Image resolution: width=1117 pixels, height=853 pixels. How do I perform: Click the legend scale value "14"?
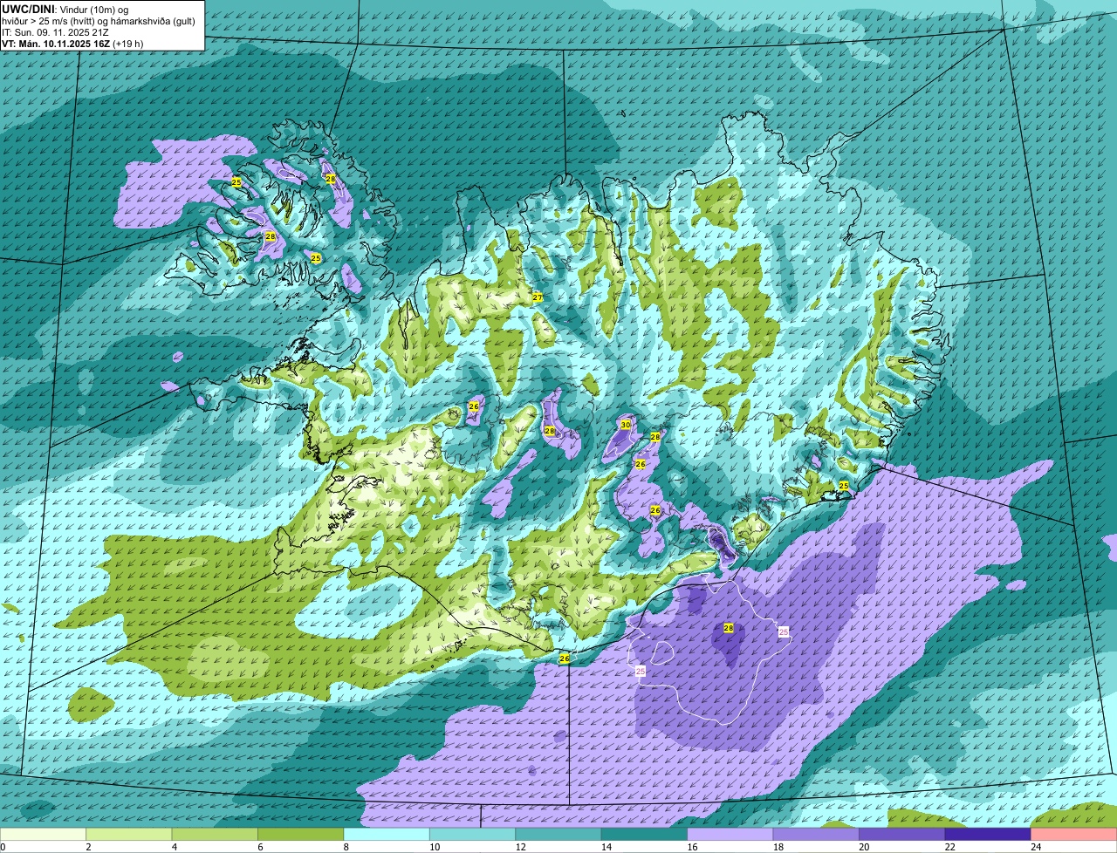606,847
